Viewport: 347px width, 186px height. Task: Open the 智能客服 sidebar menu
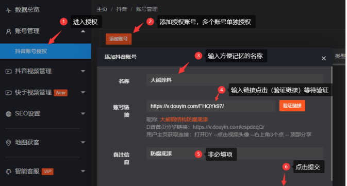tap(27, 171)
